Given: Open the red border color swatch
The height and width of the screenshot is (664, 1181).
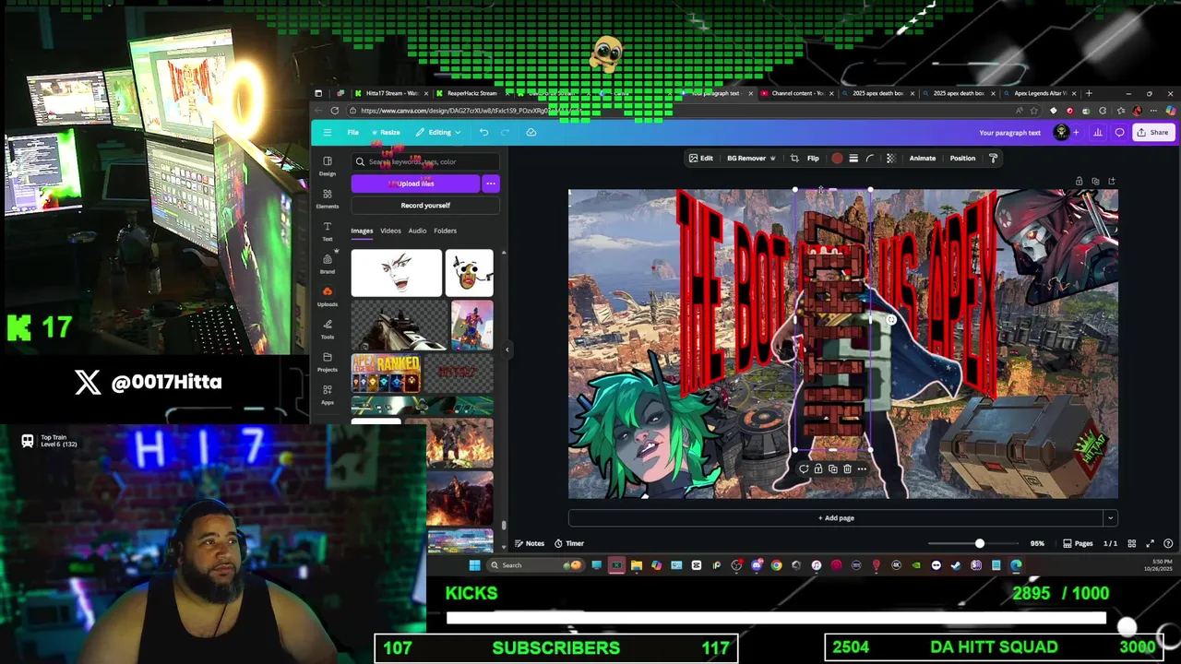Looking at the screenshot, I should click(837, 158).
